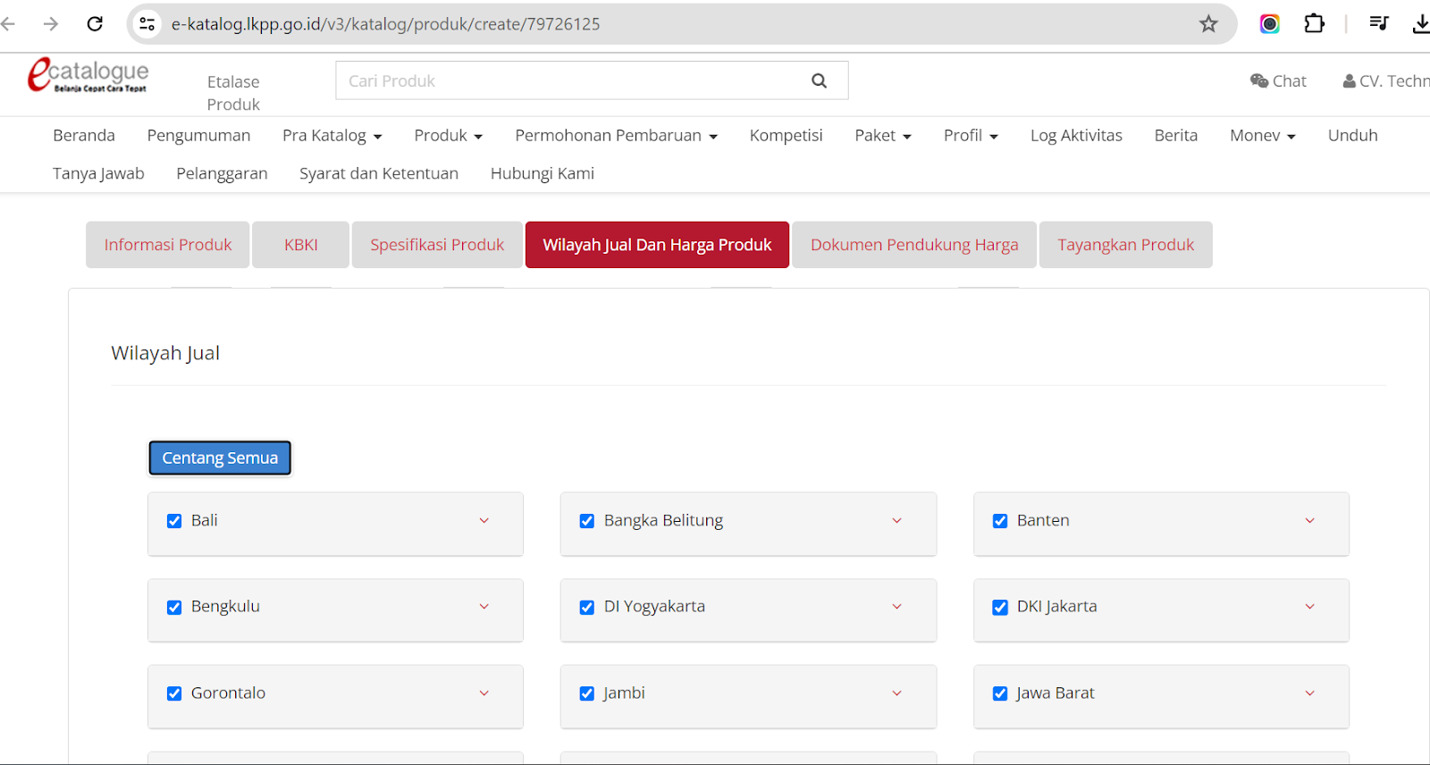Open the Pra Katalog dropdown menu
This screenshot has height=765, width=1430.
tap(332, 136)
